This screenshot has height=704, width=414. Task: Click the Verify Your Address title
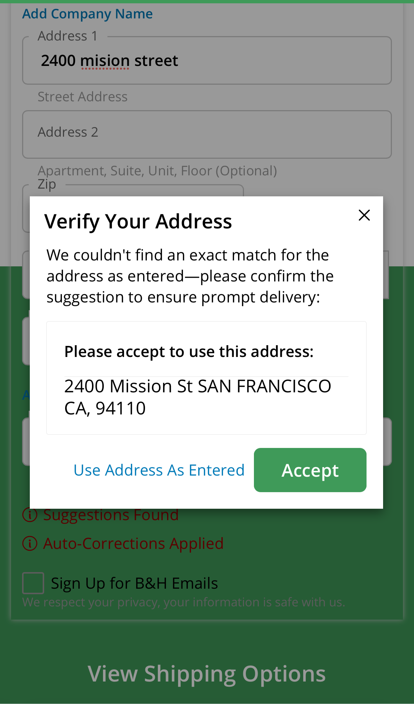click(x=138, y=221)
